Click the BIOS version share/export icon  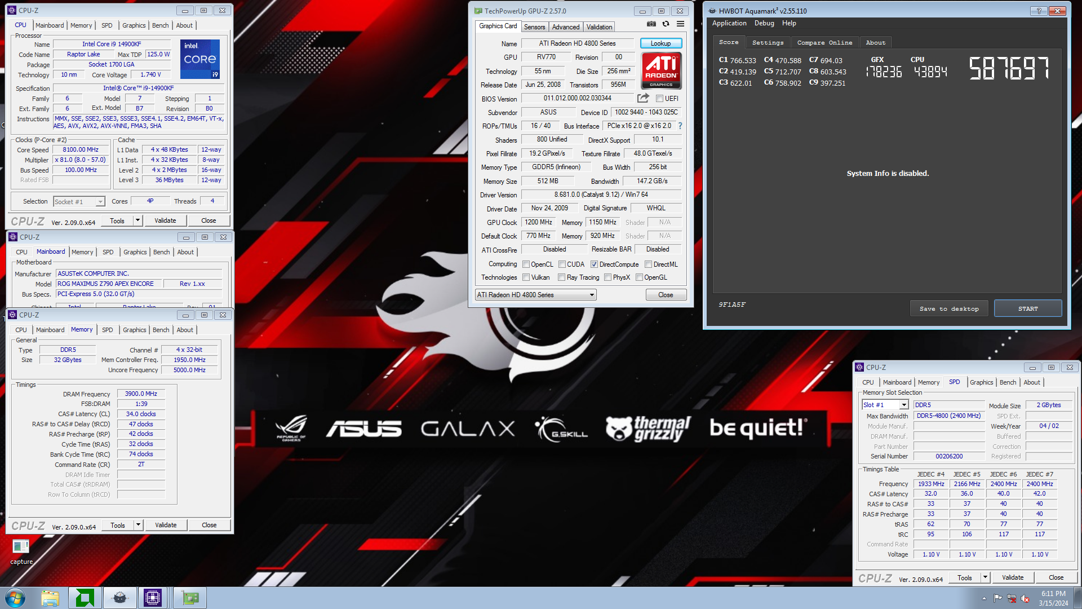[643, 98]
